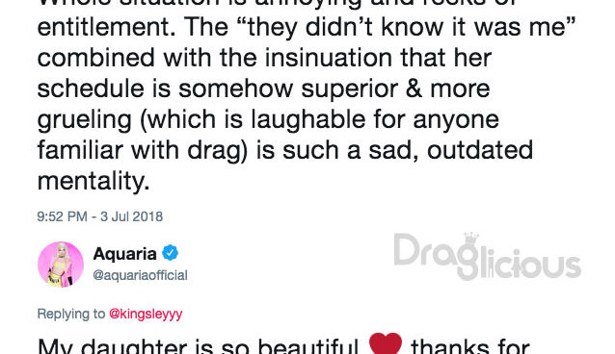The height and width of the screenshot is (354, 615).
Task: Click the words "thanks for" after the heart
Action: [469, 345]
